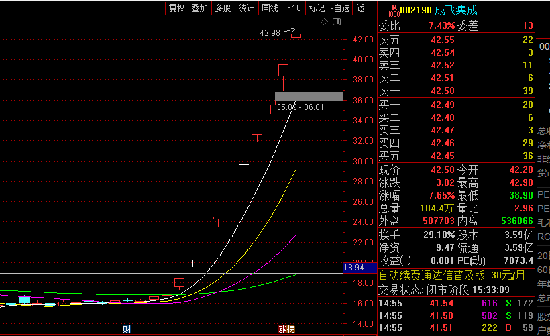The image size is (550, 336).
Task: Click the 净资 value 9.47
Action: pos(445,247)
